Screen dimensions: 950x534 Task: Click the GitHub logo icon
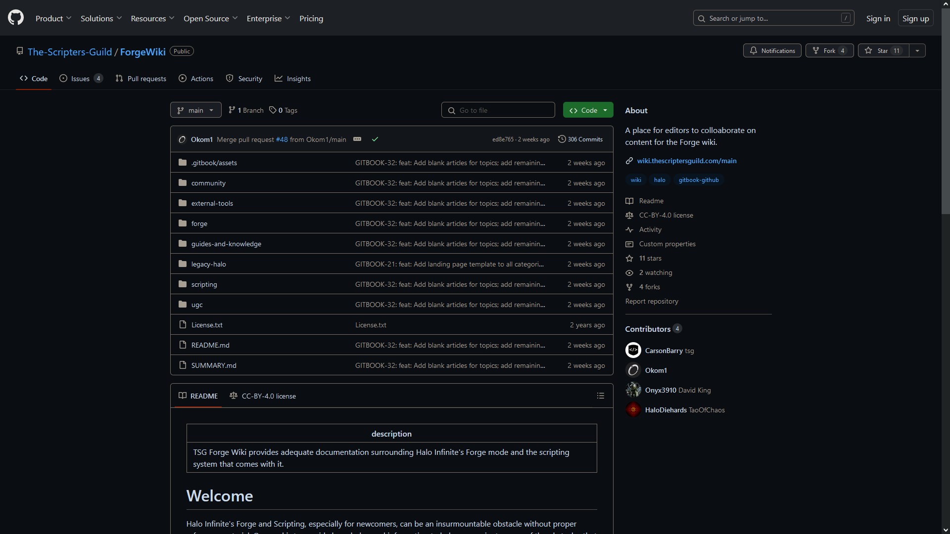pos(16,18)
